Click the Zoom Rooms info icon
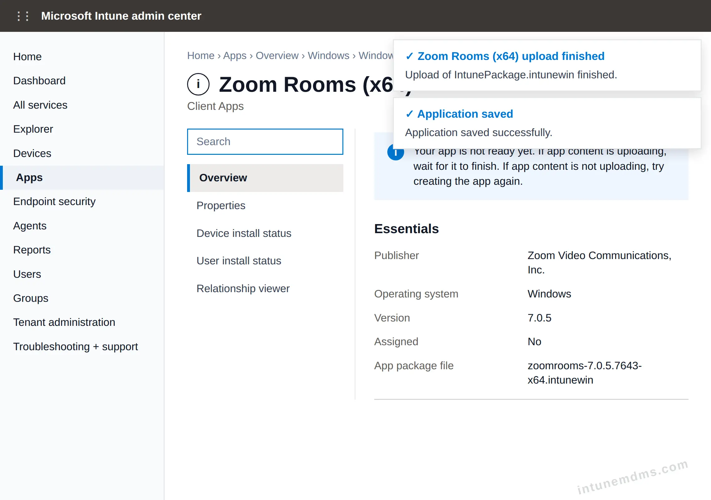Viewport: 711px width, 500px height. point(198,84)
